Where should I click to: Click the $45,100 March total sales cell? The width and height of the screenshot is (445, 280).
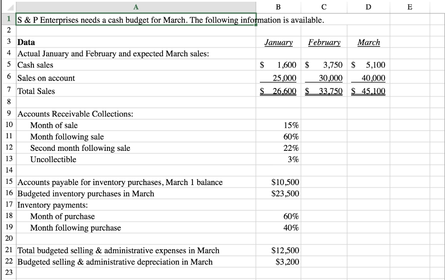[x=369, y=91]
